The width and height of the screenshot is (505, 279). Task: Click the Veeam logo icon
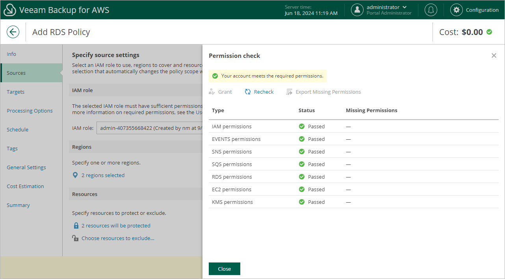click(x=10, y=10)
